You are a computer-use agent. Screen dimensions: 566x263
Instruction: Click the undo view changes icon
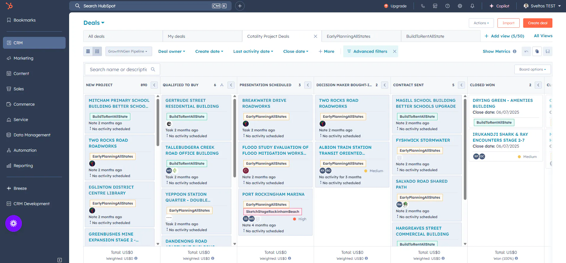coord(526,51)
